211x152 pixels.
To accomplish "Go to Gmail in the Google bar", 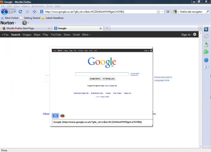I will coord(76,34).
